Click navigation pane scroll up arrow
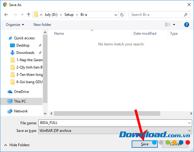Image resolution: width=194 pixels, height=152 pixels. point(45,32)
